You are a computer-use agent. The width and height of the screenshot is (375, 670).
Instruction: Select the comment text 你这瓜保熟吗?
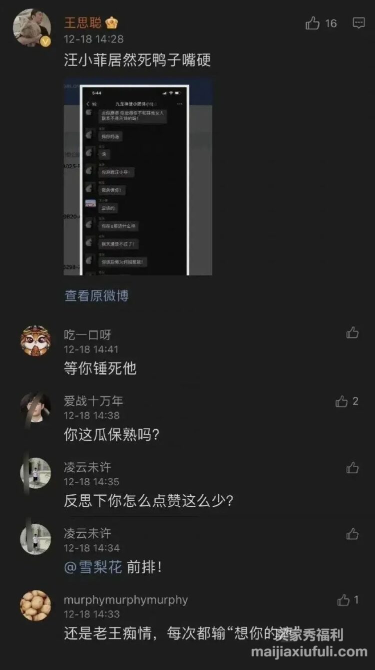point(112,435)
